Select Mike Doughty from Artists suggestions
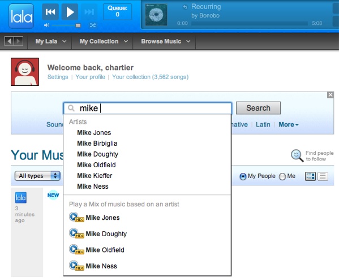Screen dimensions: 339x278 click(x=97, y=154)
